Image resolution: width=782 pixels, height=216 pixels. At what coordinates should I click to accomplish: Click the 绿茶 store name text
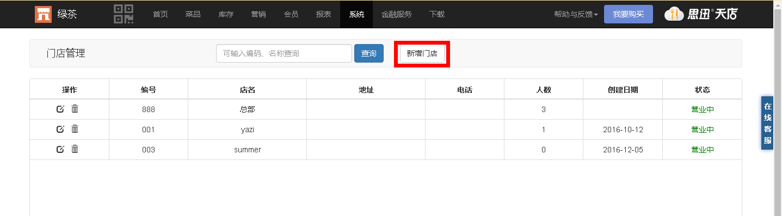coord(67,14)
